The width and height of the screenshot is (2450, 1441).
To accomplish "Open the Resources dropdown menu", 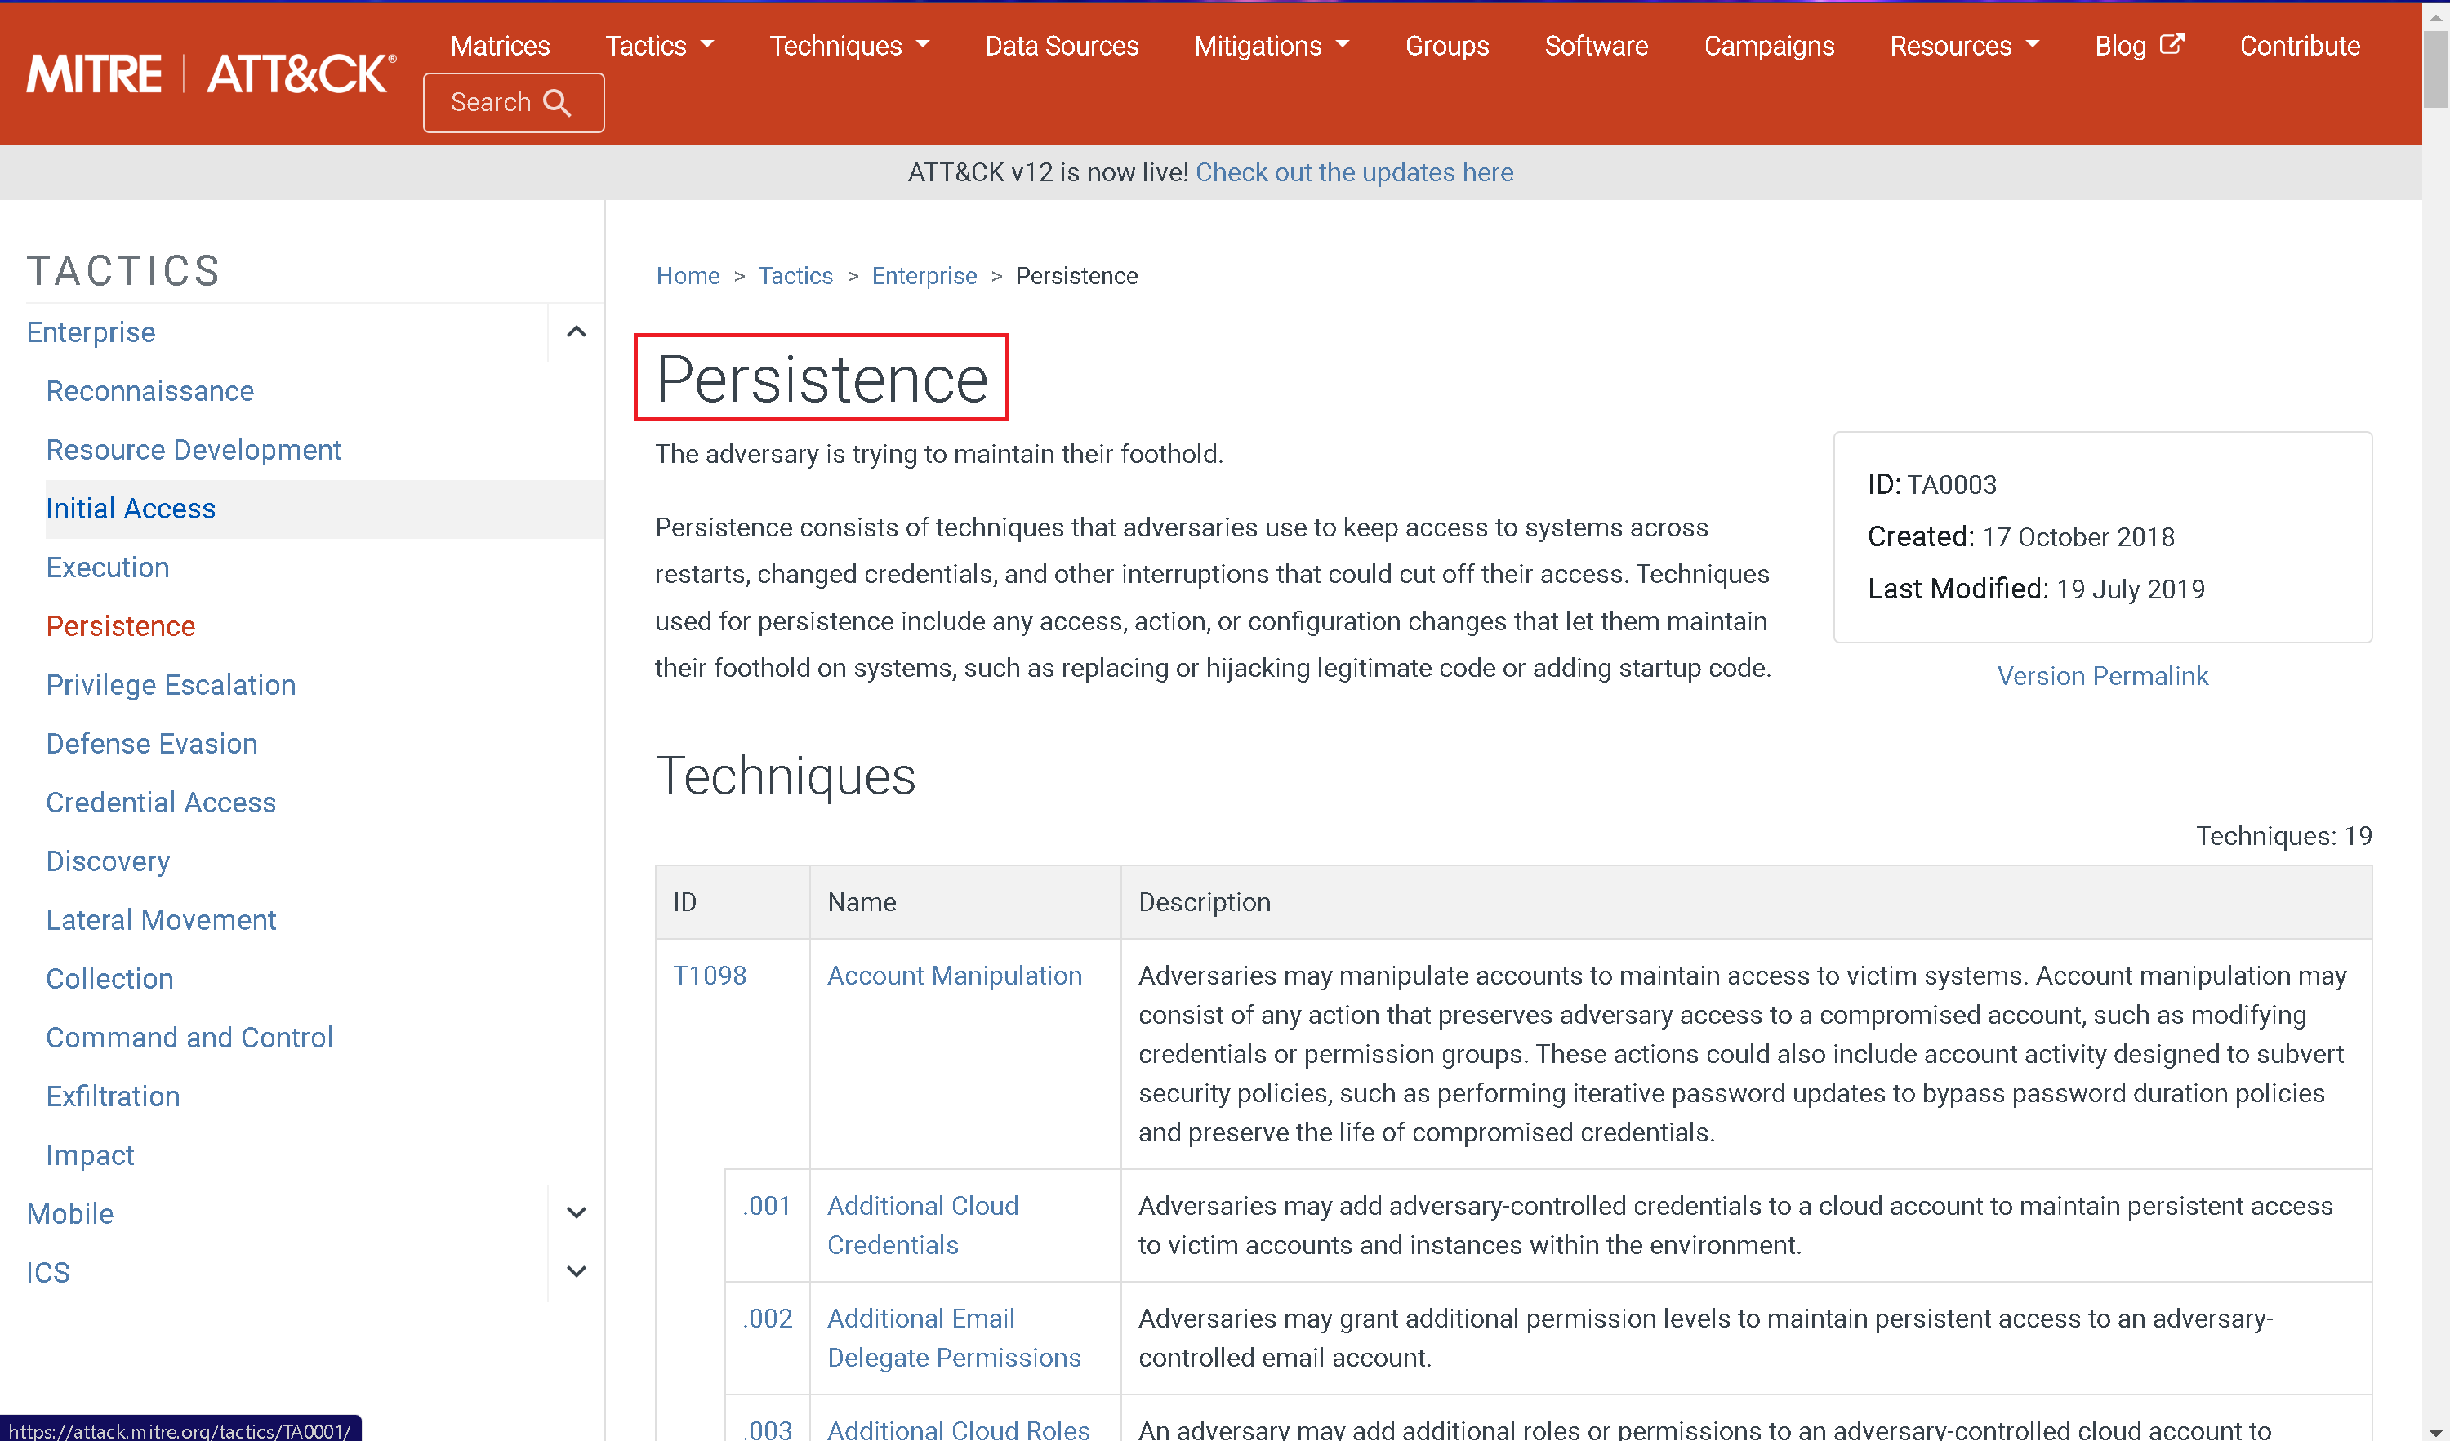I will tap(1964, 46).
